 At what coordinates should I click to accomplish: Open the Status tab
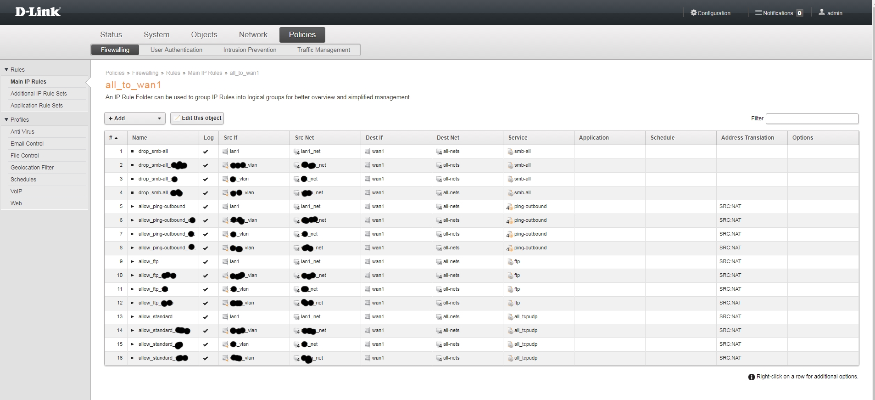tap(111, 34)
